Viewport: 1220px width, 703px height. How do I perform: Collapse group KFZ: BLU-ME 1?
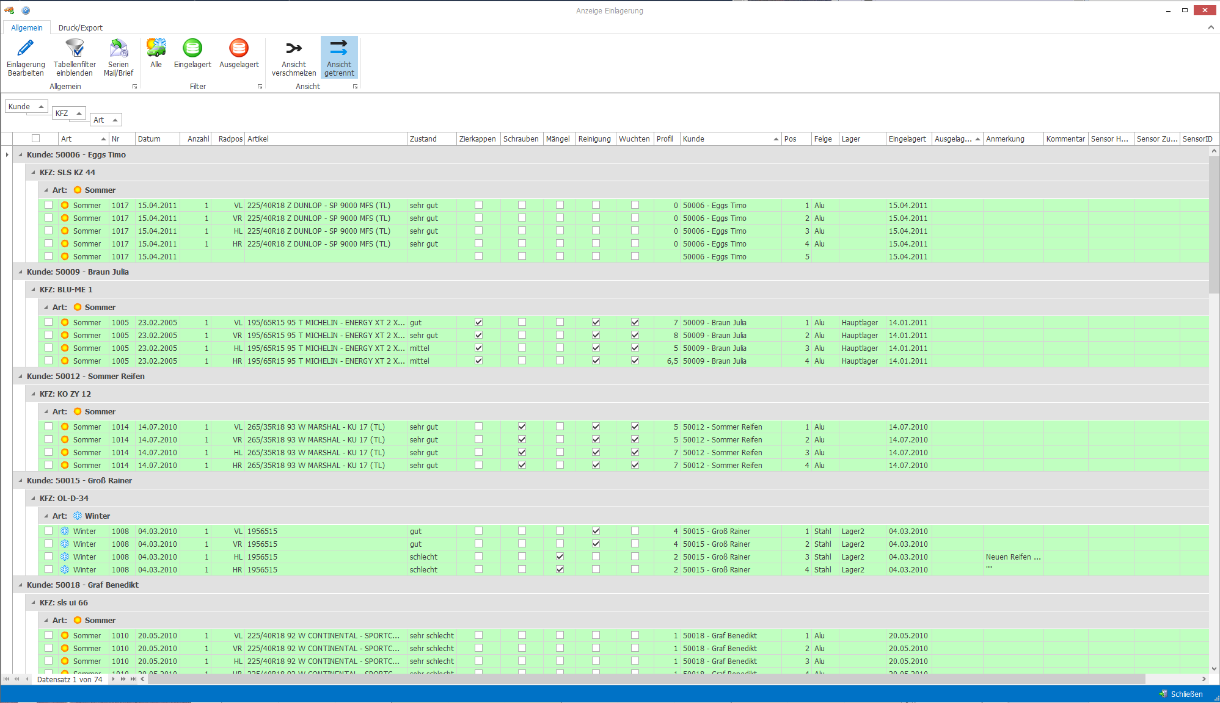point(33,290)
